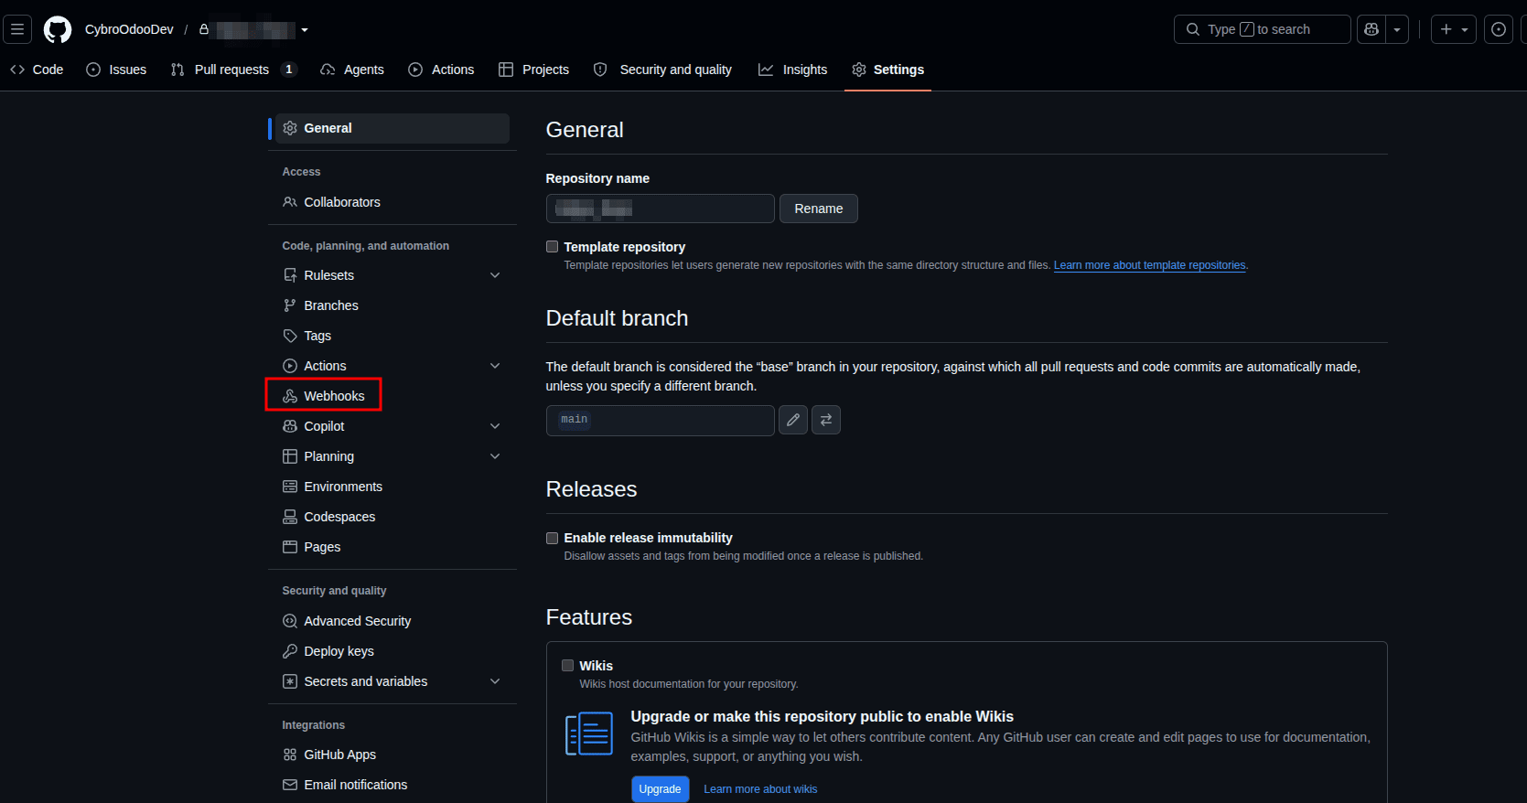Viewport: 1527px width, 803px height.
Task: Open Email notifications settings
Action: [393, 785]
